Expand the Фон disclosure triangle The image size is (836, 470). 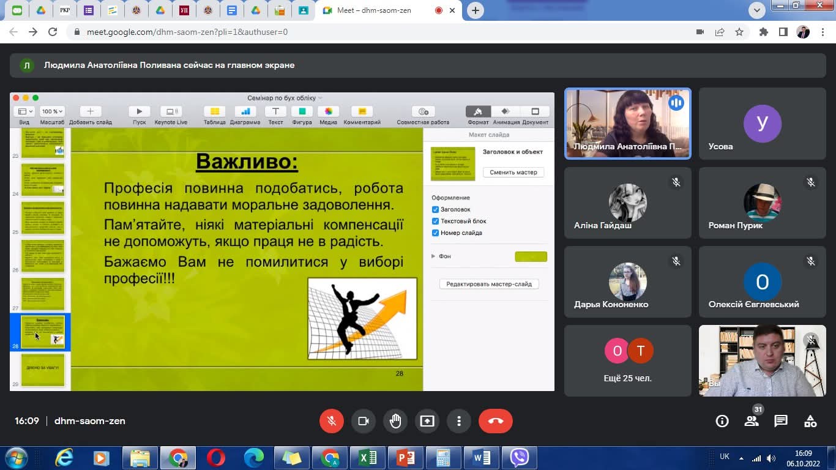tap(433, 256)
